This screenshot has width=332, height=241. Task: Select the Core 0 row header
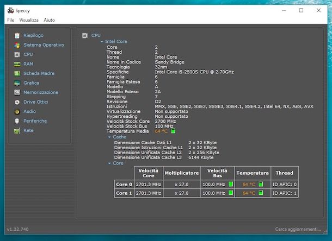124,185
